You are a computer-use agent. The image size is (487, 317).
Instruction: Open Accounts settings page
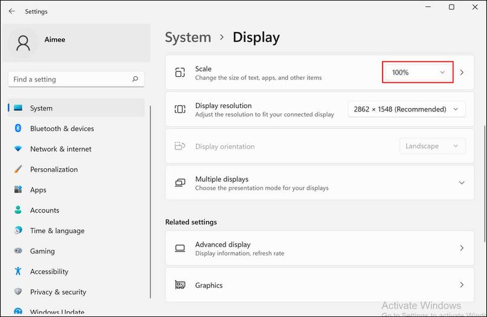[76, 210]
